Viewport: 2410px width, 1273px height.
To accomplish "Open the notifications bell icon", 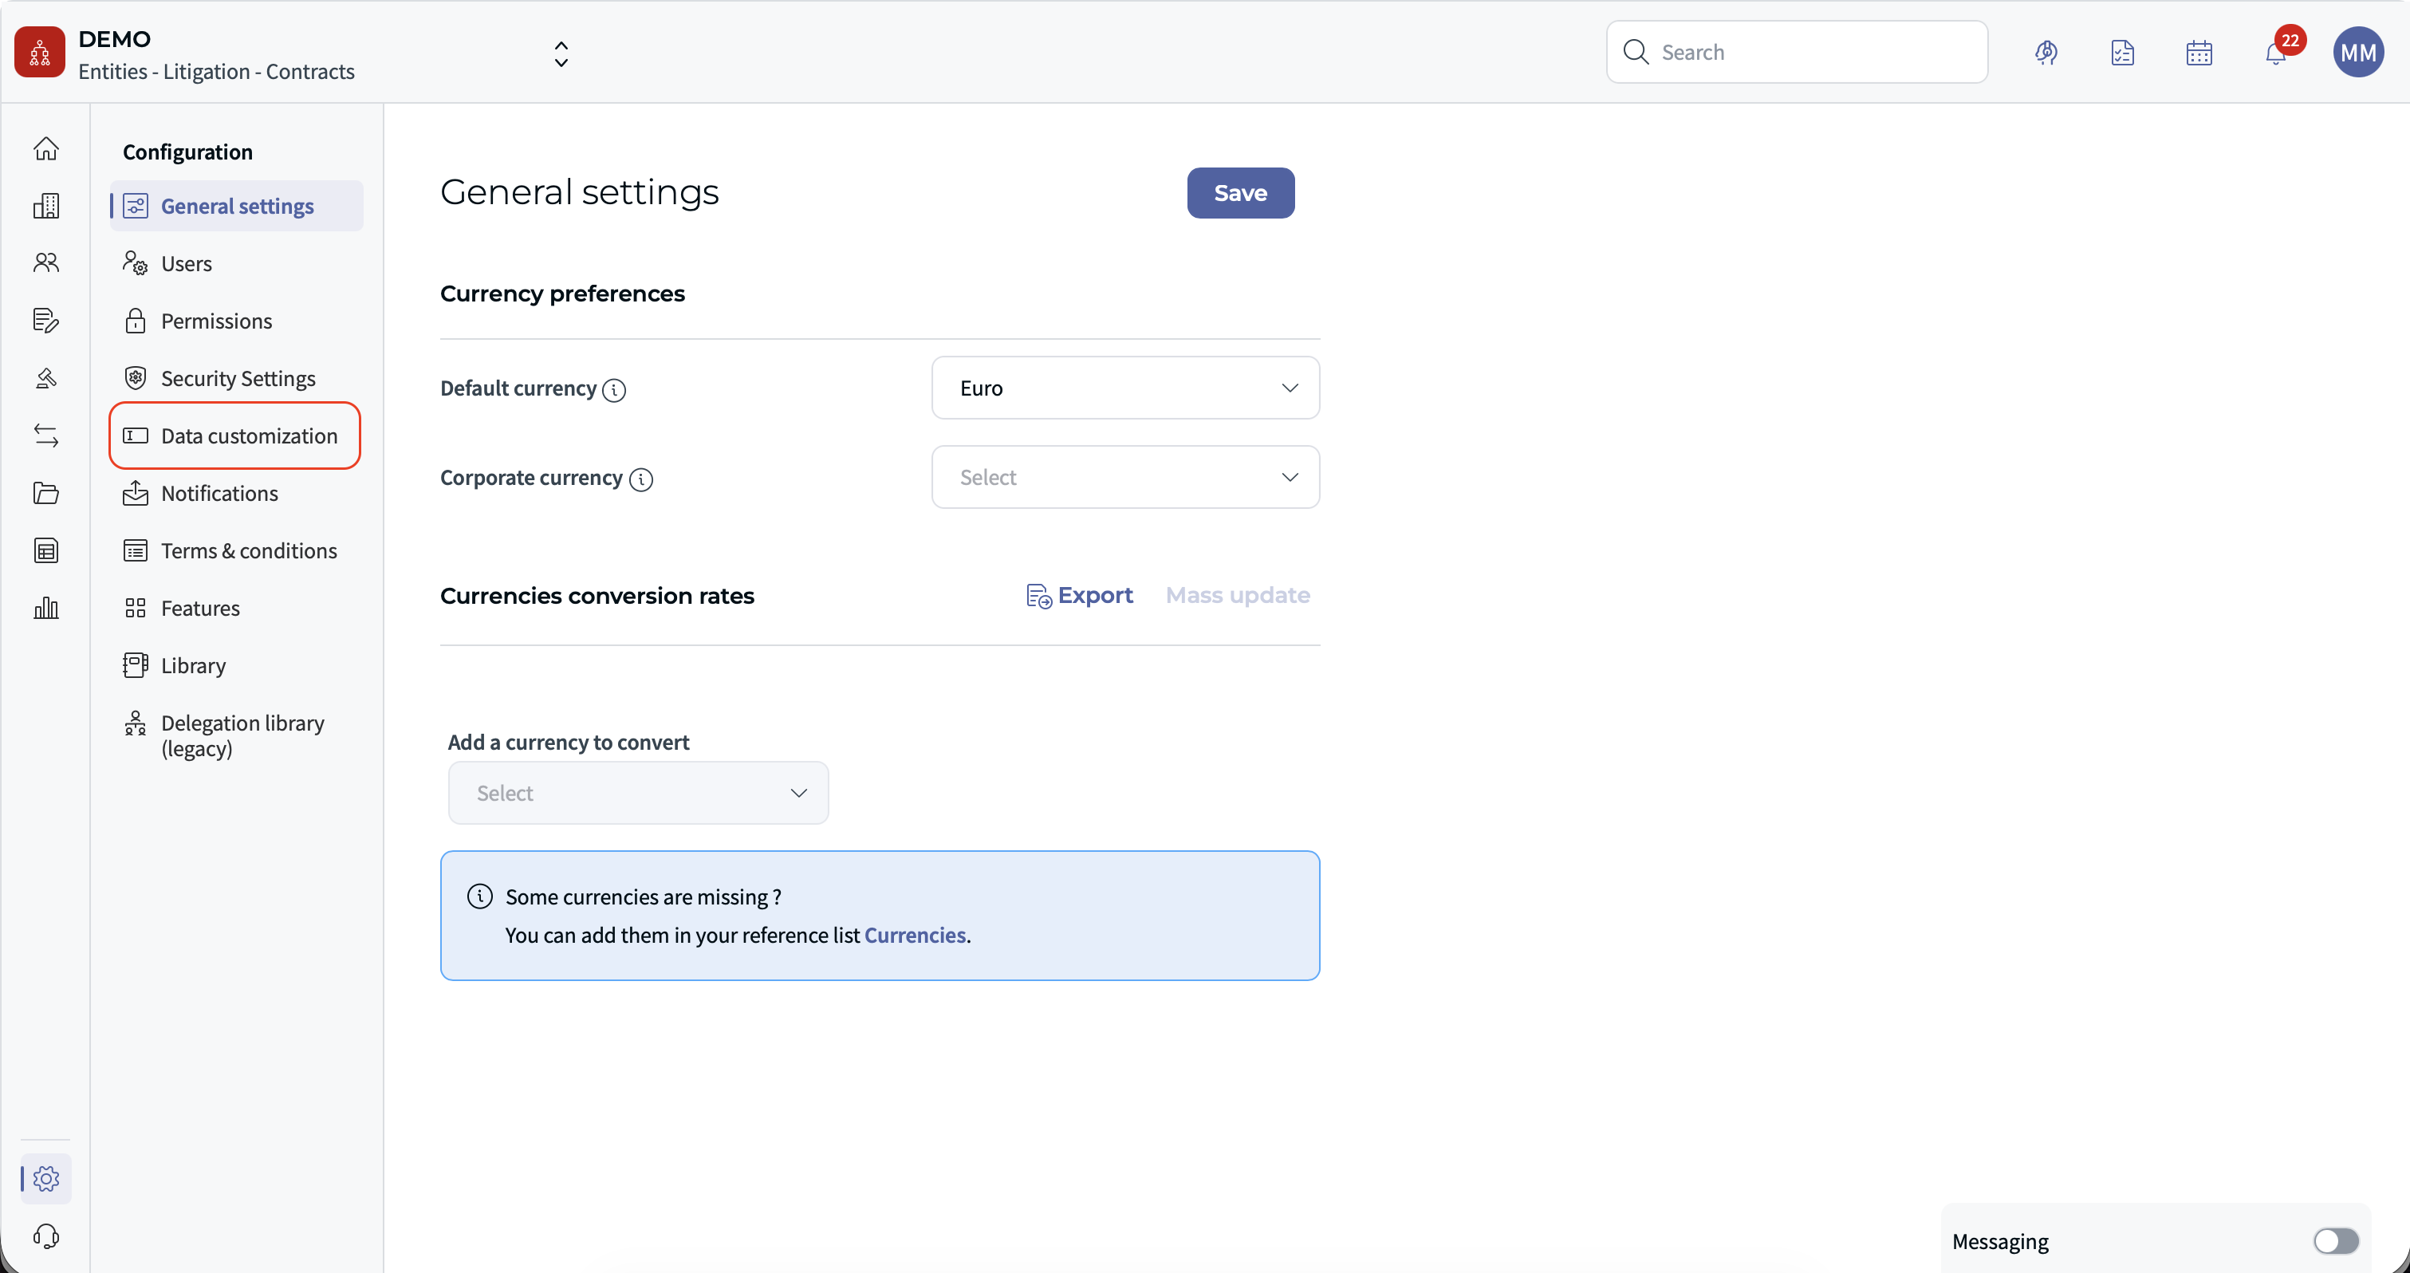I will point(2275,53).
